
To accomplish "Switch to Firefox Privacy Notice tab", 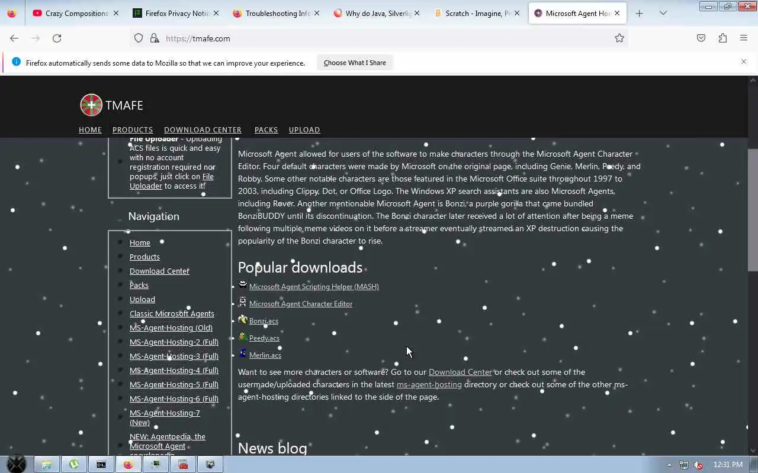I will click(x=176, y=13).
